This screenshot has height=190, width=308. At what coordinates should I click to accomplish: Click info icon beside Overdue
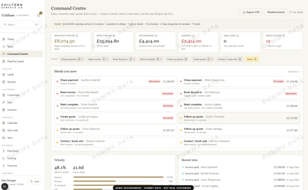coord(193,36)
